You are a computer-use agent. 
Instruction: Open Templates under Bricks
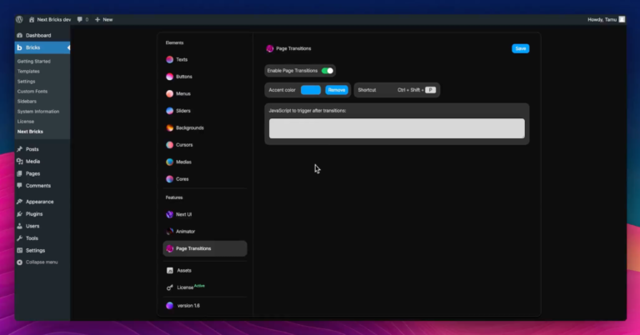click(x=28, y=72)
